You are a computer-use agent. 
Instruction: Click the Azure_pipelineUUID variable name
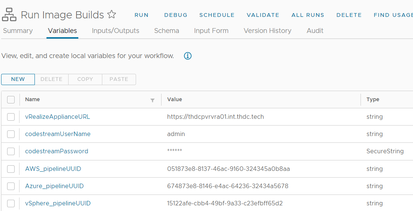click(x=54, y=186)
